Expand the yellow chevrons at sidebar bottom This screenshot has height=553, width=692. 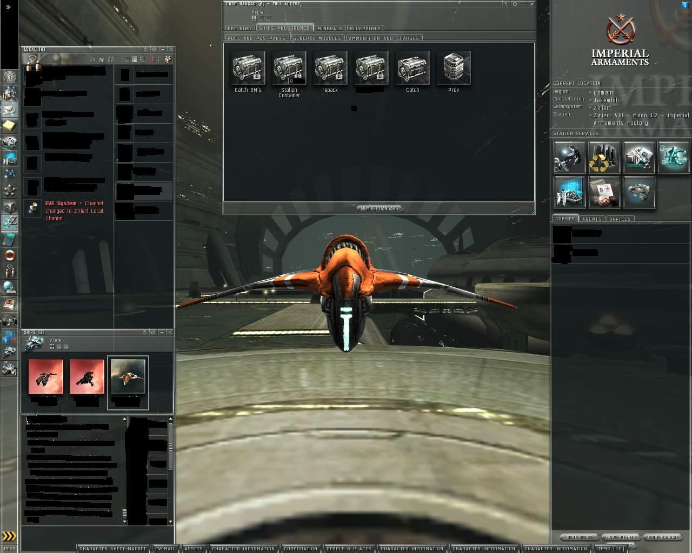pos(9,536)
